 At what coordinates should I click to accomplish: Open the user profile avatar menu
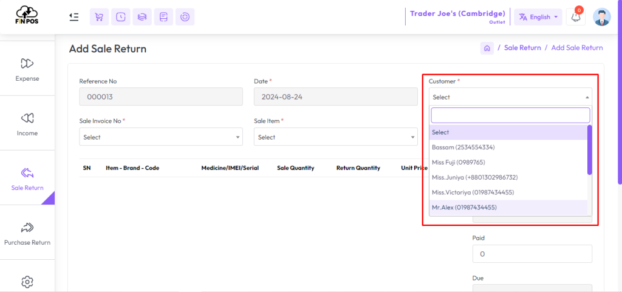[x=602, y=17]
